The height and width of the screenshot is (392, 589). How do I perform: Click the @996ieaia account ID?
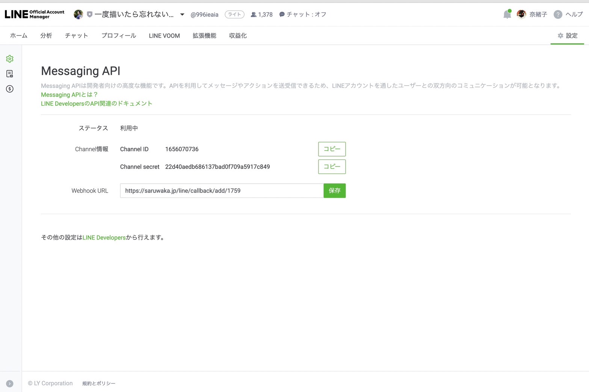tap(204, 15)
